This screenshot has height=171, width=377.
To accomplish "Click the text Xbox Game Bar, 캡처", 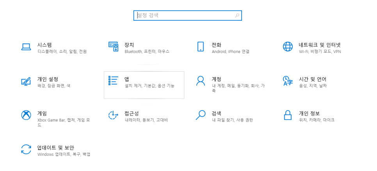I will point(56,120).
